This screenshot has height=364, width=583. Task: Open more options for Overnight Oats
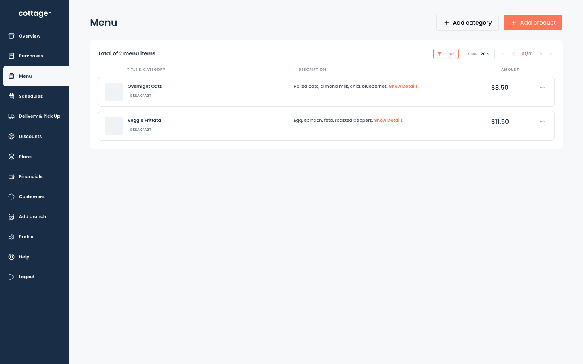point(543,88)
